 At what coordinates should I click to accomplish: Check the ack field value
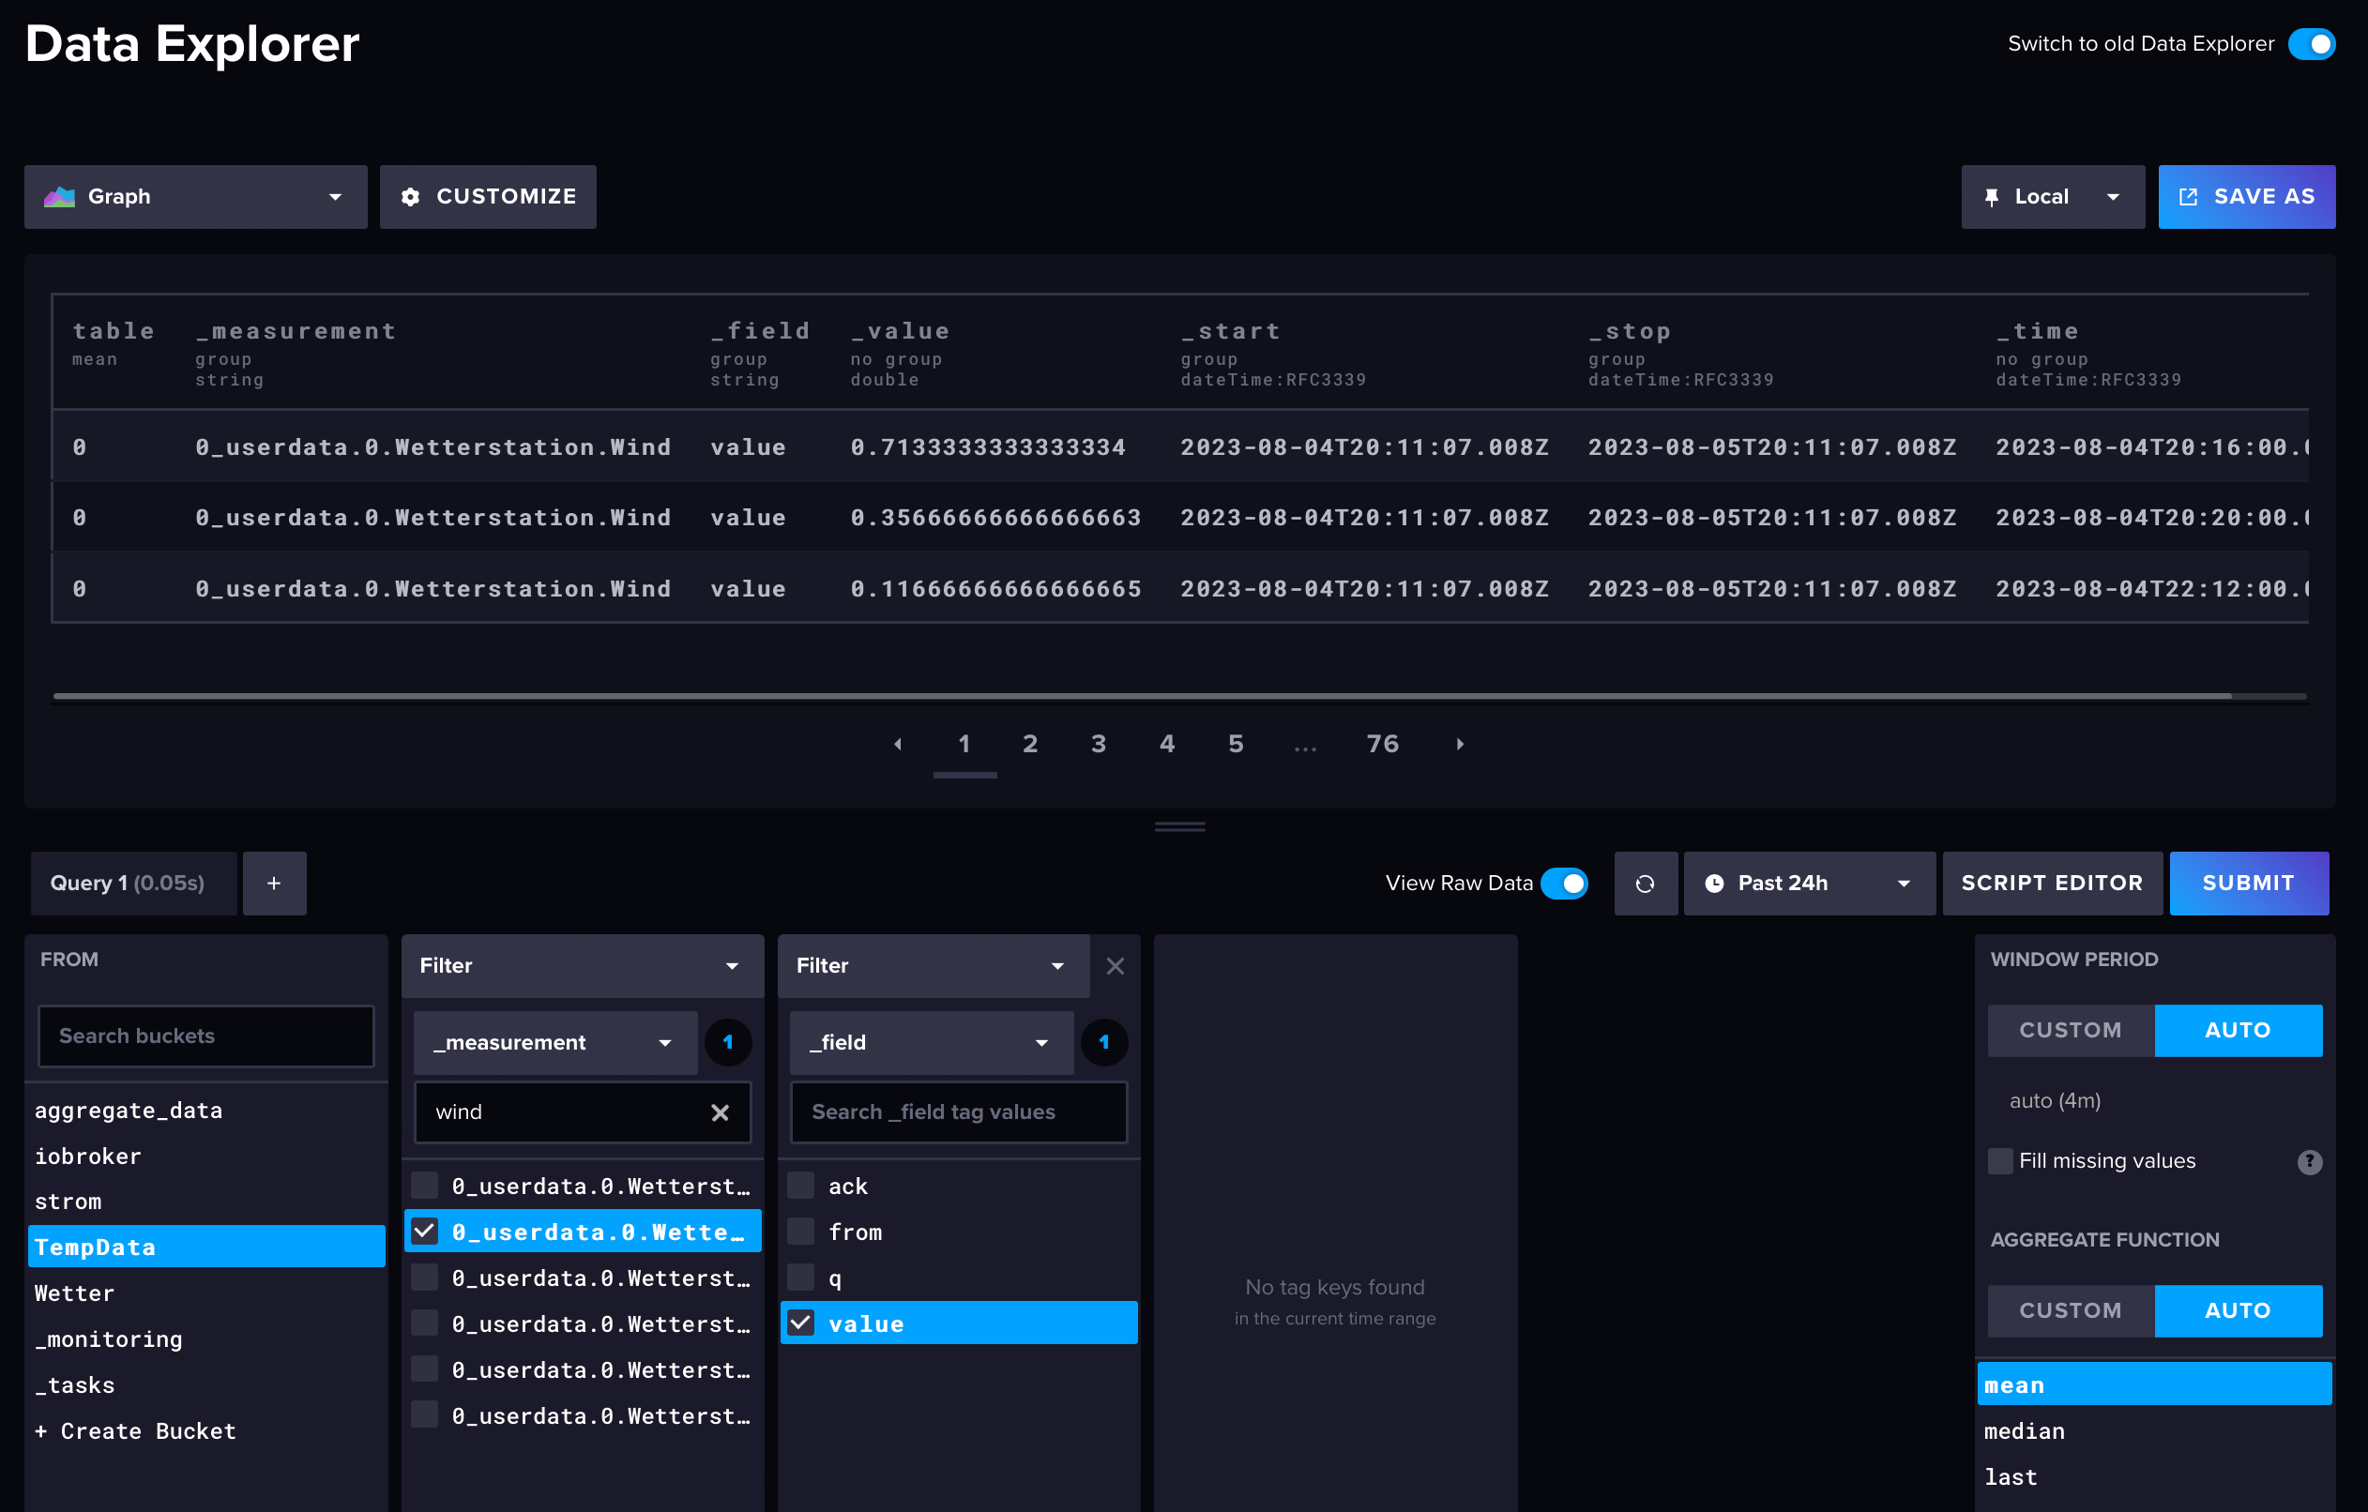[800, 1186]
